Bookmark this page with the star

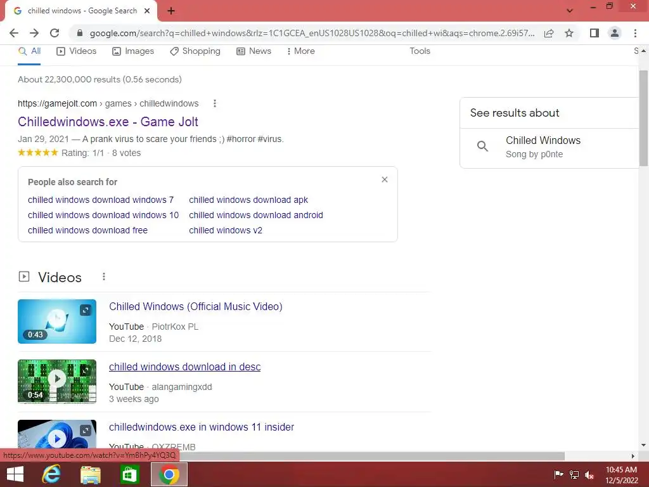click(569, 33)
